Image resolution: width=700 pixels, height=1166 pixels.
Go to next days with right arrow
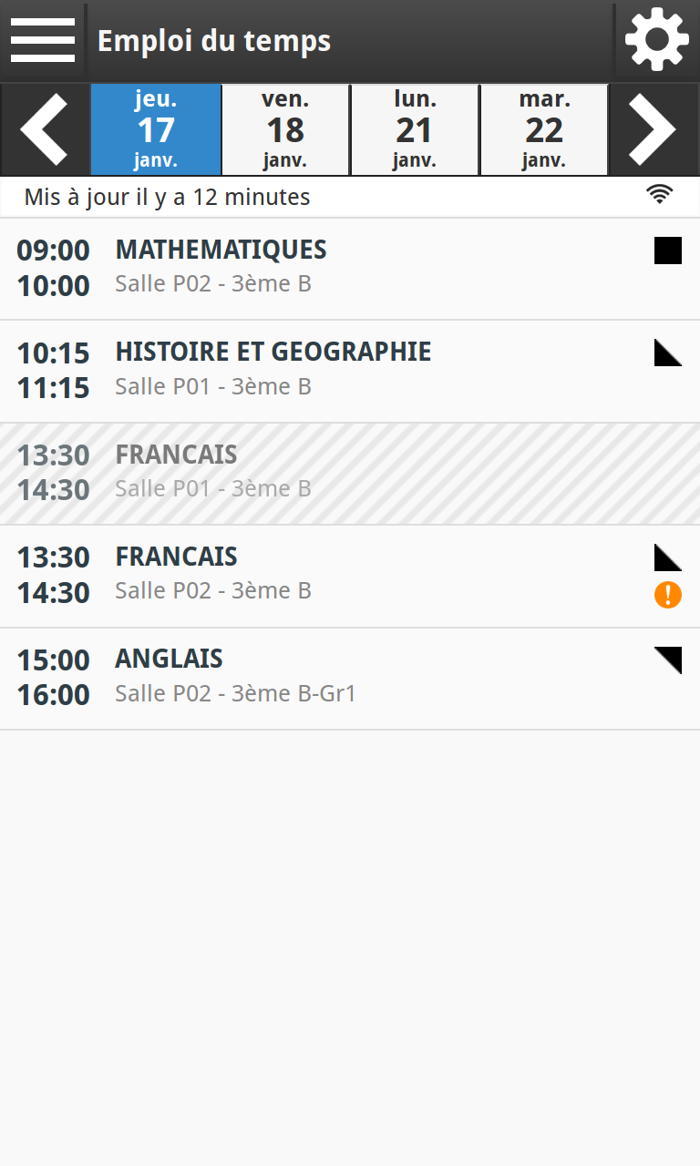(654, 129)
